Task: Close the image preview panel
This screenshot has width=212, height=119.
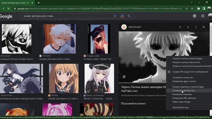Action: (x=204, y=27)
